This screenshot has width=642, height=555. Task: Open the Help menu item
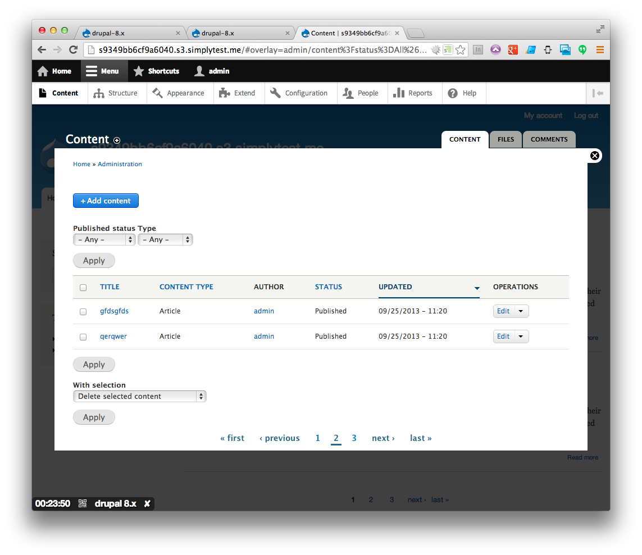click(x=463, y=93)
